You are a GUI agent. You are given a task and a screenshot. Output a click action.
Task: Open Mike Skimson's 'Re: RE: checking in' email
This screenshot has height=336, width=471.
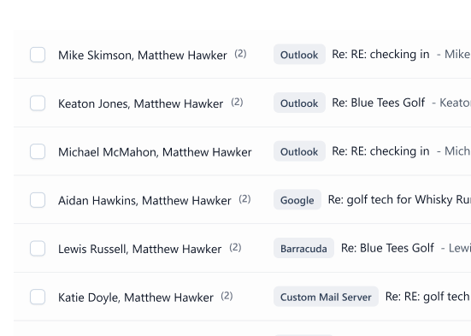pos(380,55)
